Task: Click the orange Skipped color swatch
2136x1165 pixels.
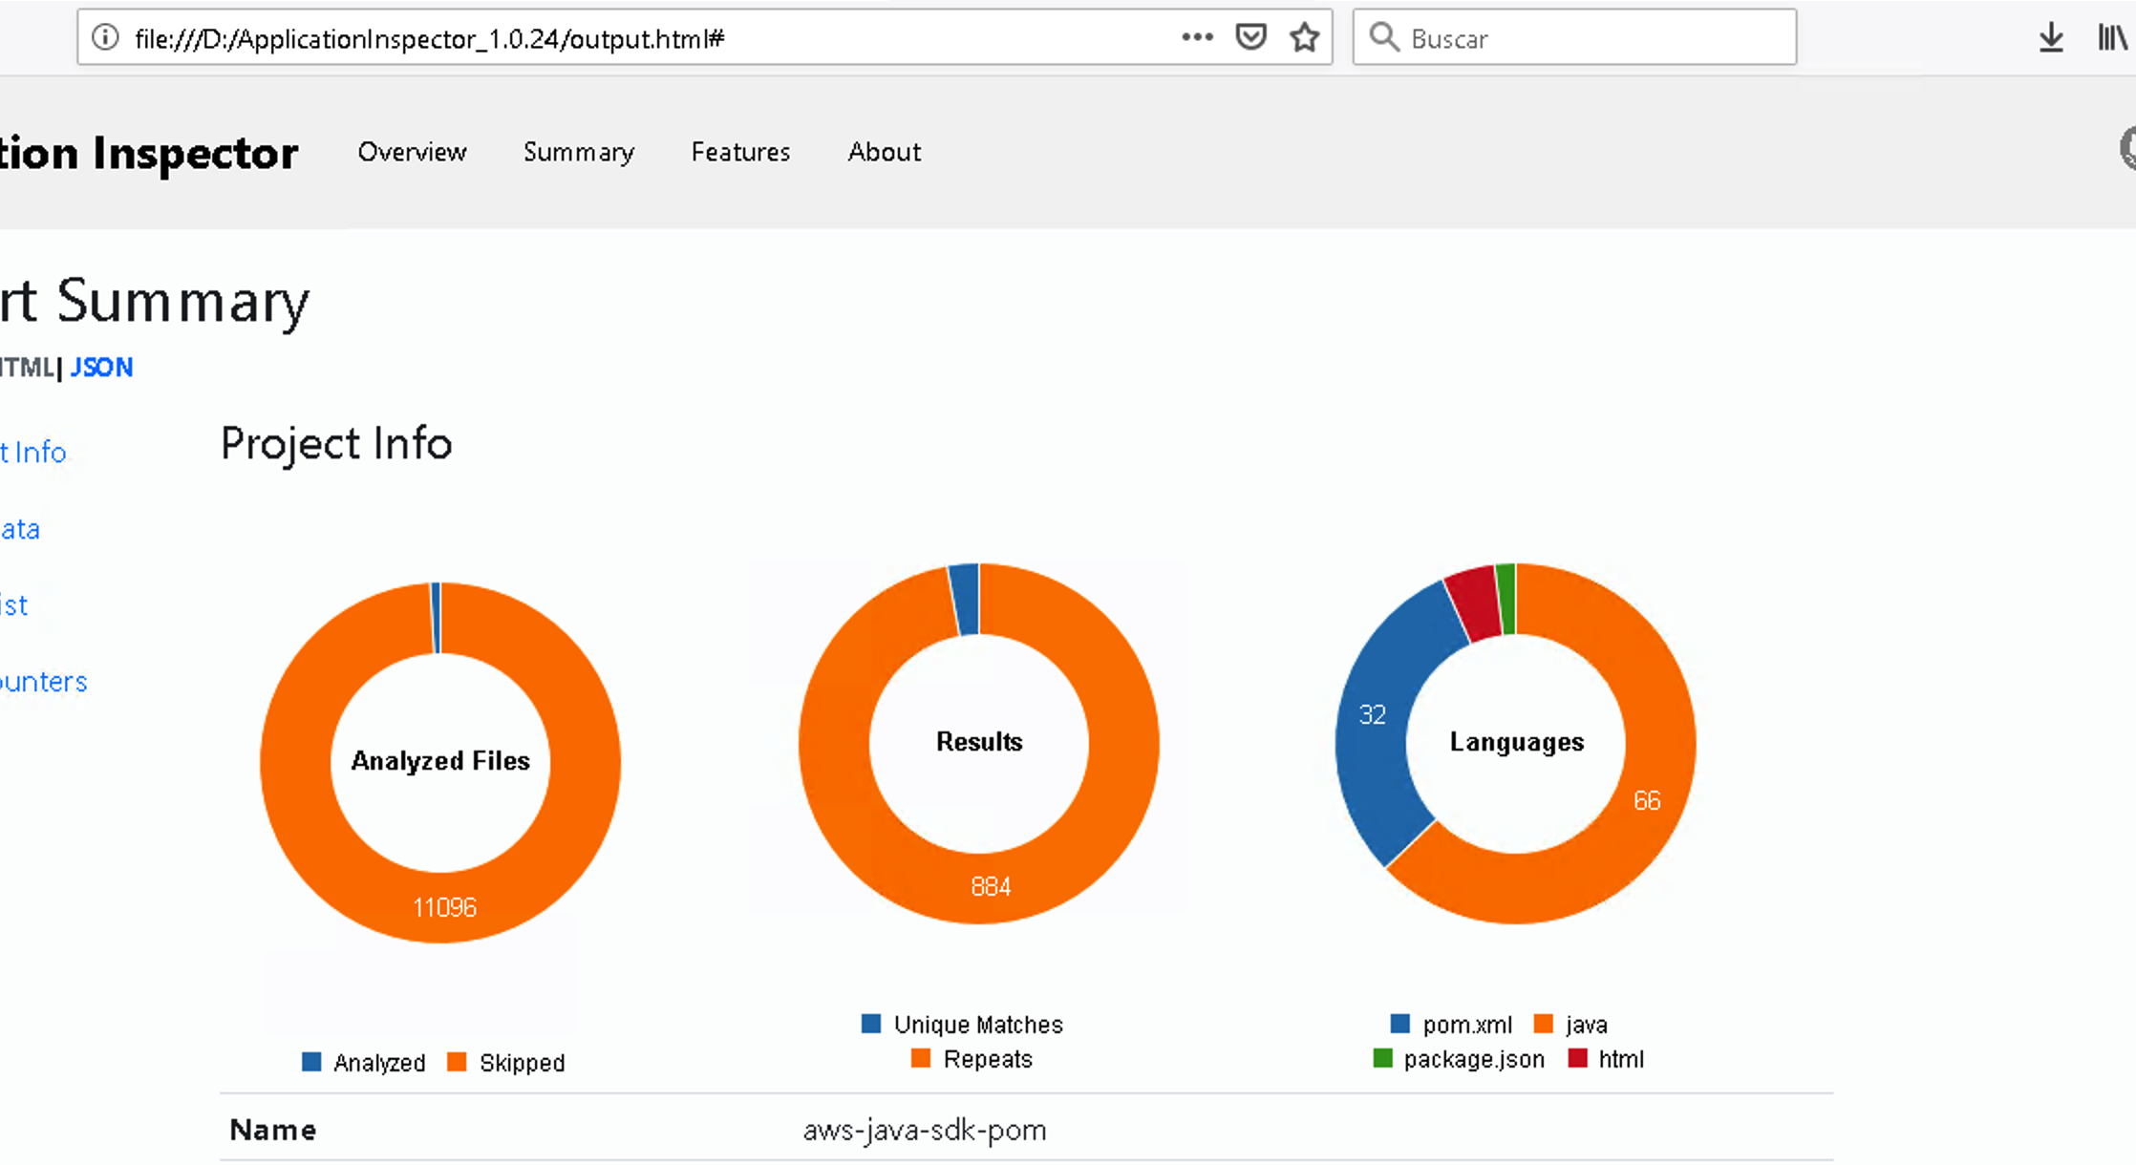Action: coord(458,1062)
